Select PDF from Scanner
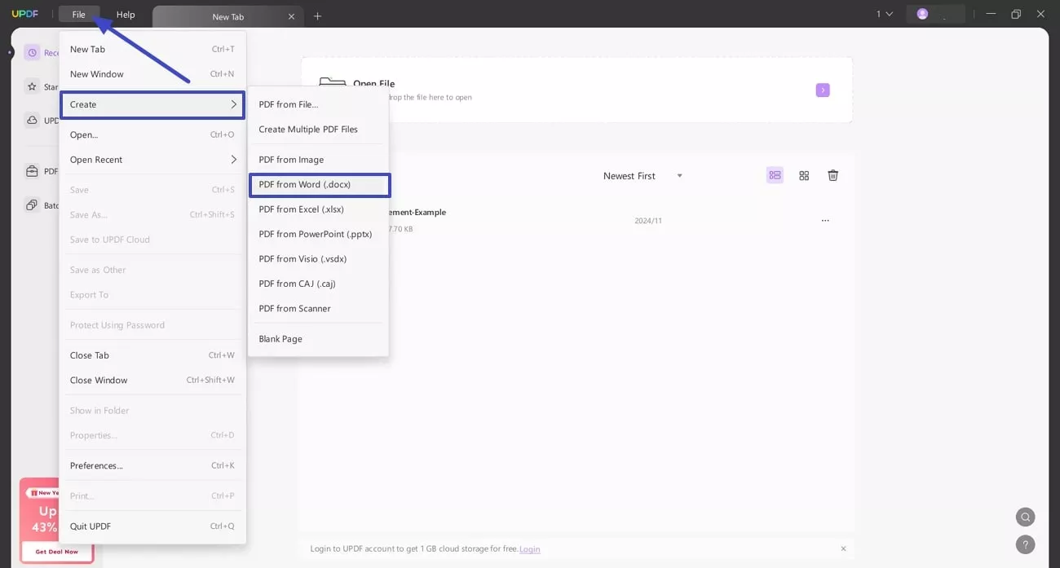This screenshot has width=1060, height=568. tap(318, 308)
